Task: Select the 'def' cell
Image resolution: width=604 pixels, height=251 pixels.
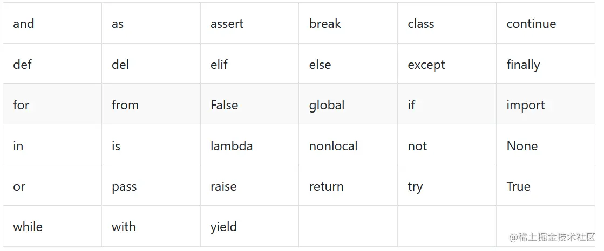Action: tap(52, 64)
